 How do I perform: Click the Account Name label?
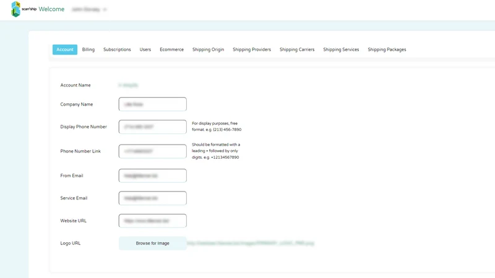click(75, 85)
